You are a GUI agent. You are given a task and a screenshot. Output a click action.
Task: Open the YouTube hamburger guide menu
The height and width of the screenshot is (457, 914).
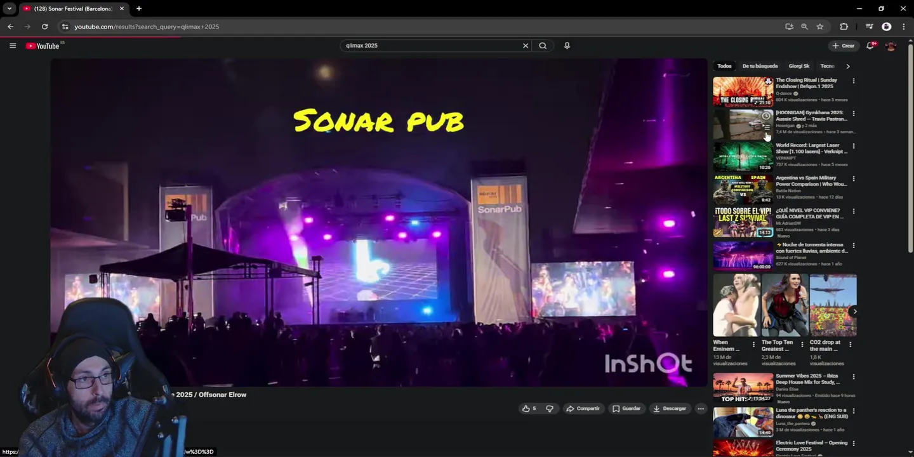tap(13, 46)
